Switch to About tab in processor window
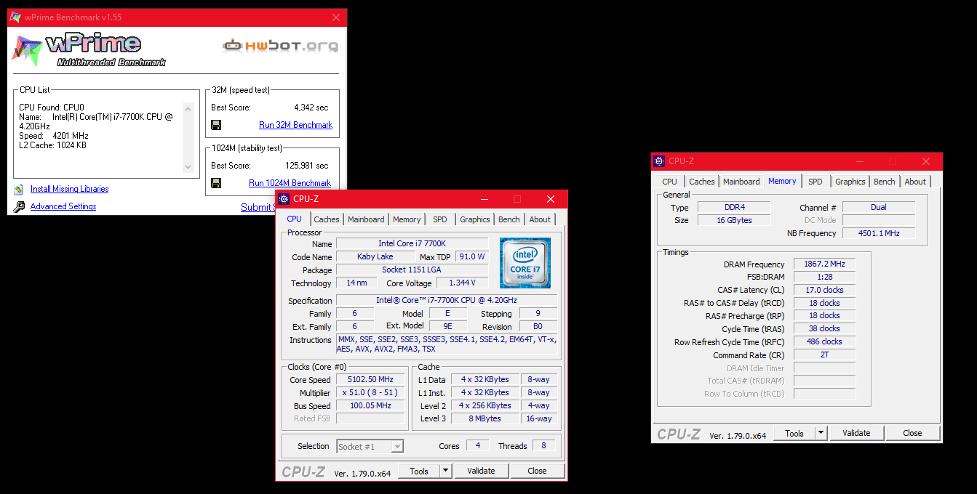Viewport: 977px width, 494px height. tap(540, 219)
